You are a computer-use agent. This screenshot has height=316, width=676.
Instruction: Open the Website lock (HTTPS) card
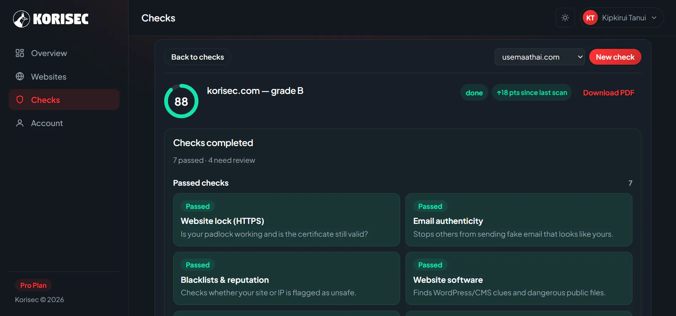click(x=286, y=220)
